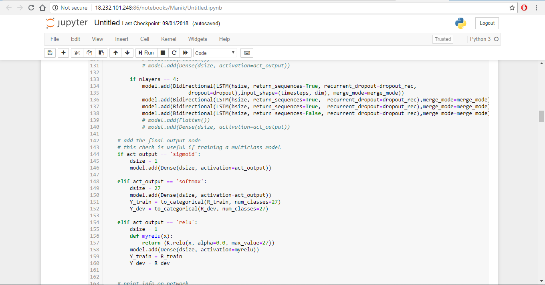545x285 pixels.
Task: Cut selected cells with scissors icon
Action: (x=77, y=53)
